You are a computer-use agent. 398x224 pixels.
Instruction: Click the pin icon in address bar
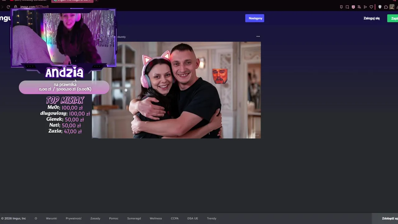tap(341, 7)
